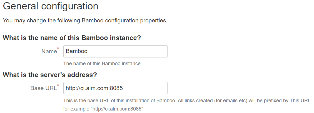Click the "What is the server's address?" heading
The height and width of the screenshot is (113, 314).
coord(50,75)
